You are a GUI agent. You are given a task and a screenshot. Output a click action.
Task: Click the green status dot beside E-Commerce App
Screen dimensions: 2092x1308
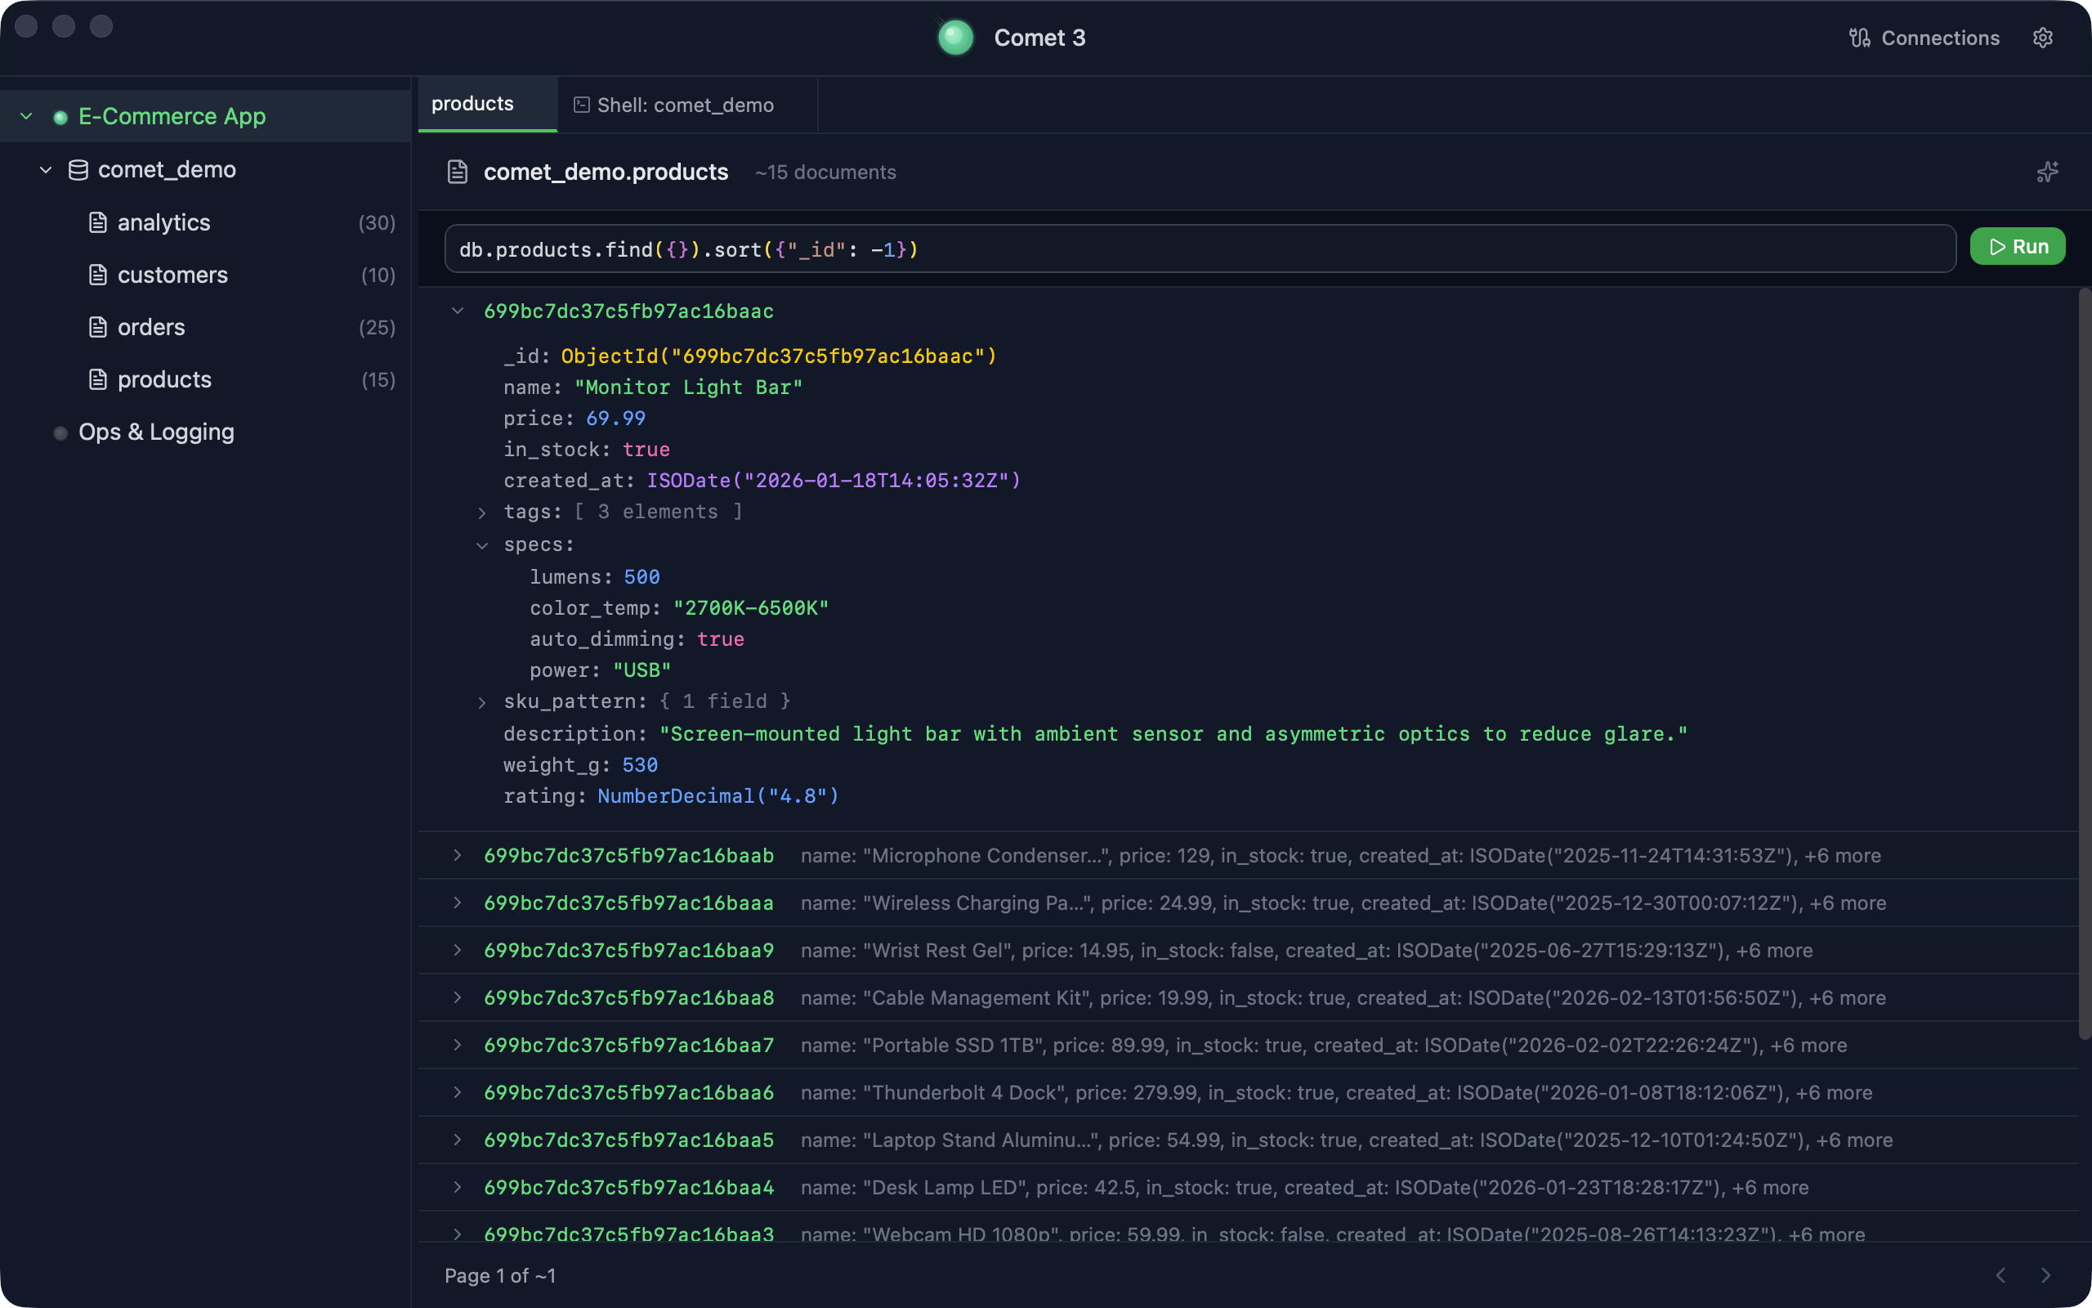pyautogui.click(x=60, y=117)
